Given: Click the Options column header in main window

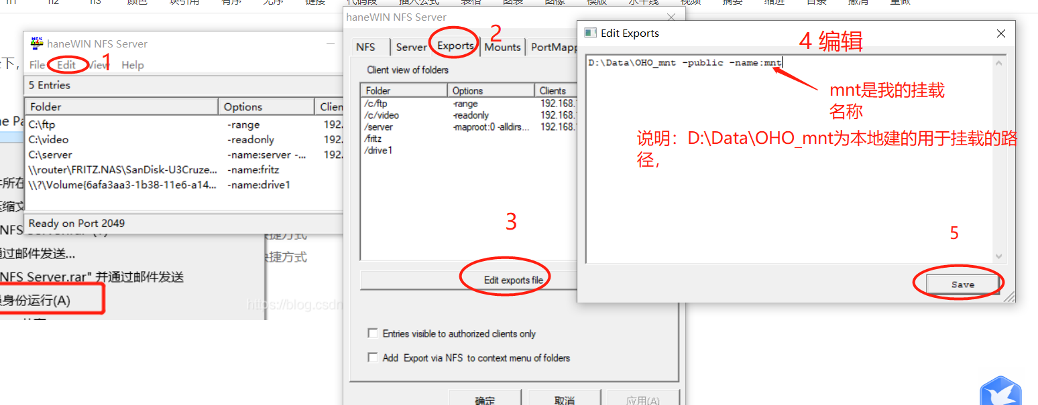Looking at the screenshot, I should (x=266, y=106).
